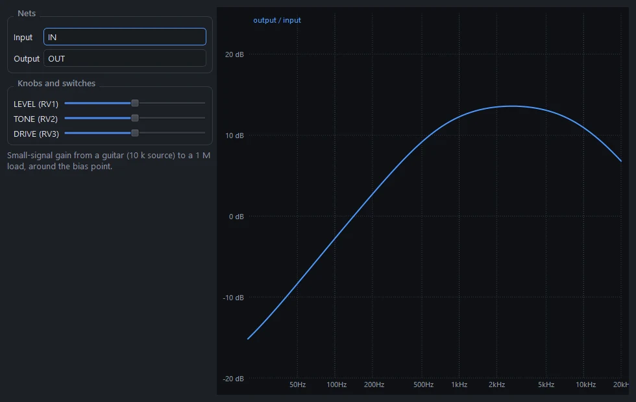Viewport: 636px width, 402px height.
Task: Click the 'Knobs and switches' group heading
Action: click(56, 84)
